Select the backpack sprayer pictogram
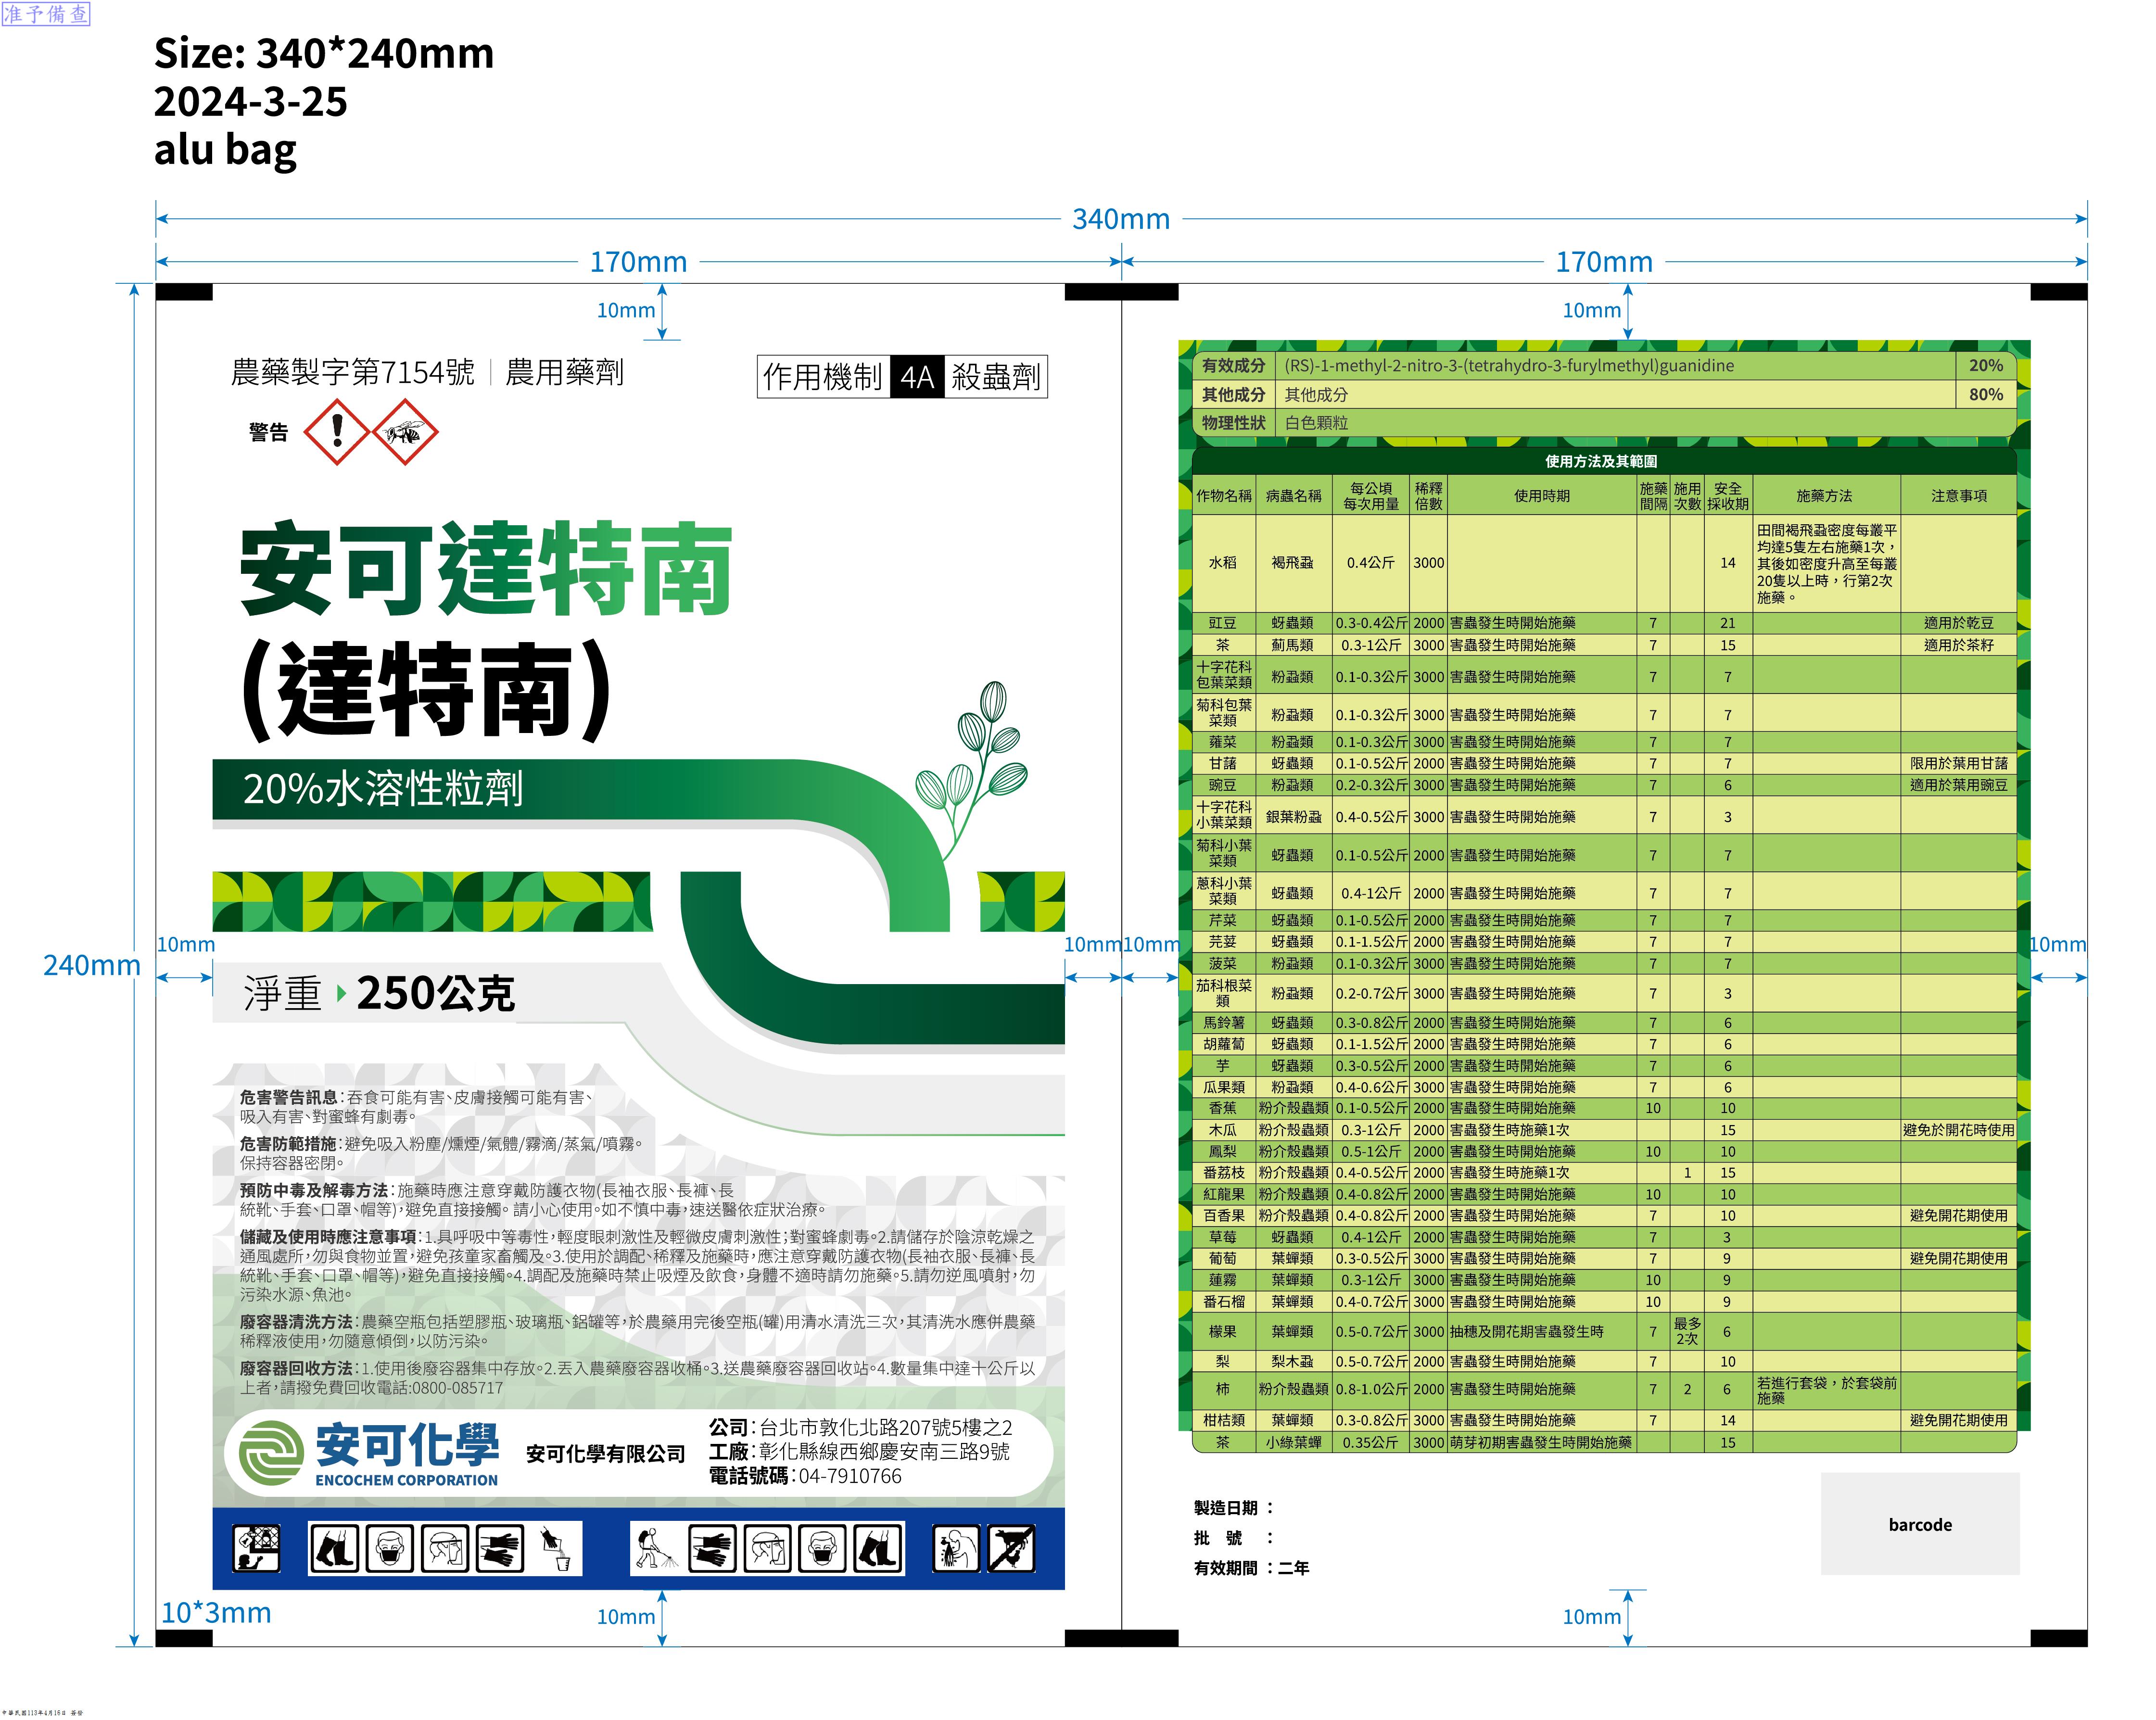Viewport: 2156px width, 1720px height. [656, 1549]
